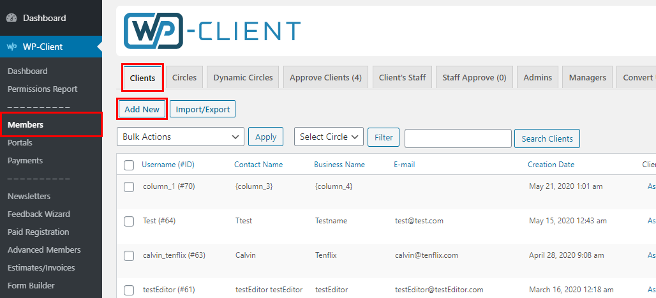
Task: Sort by Contact Name column header
Action: [258, 165]
